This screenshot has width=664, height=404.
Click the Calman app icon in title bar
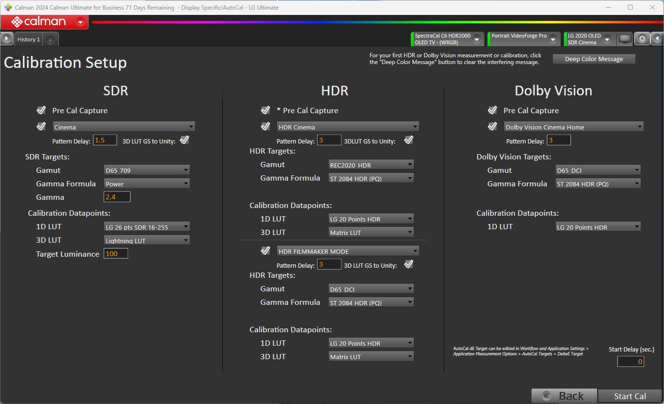7,7
